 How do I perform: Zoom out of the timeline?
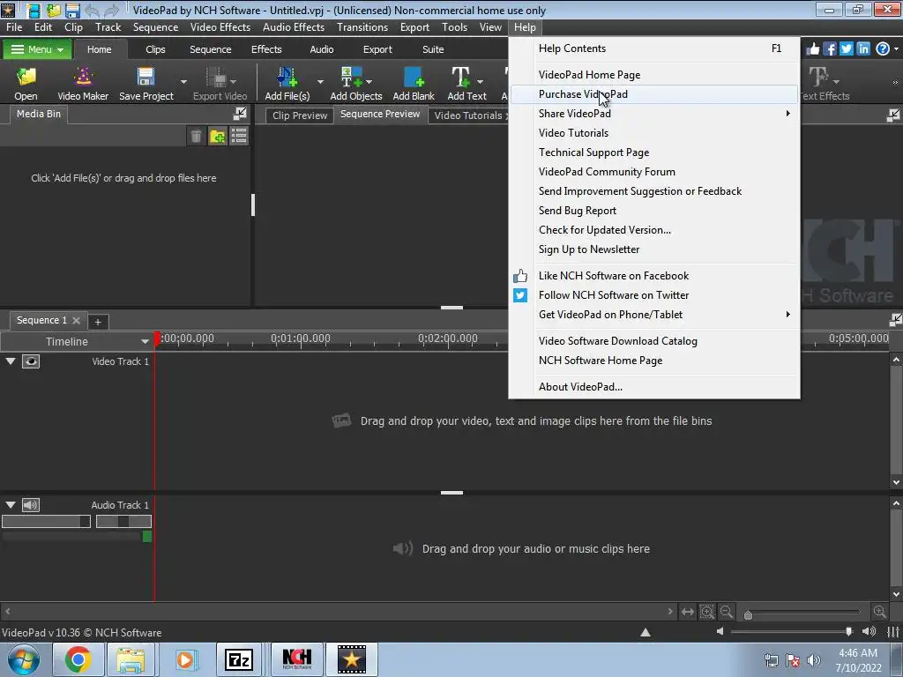727,612
